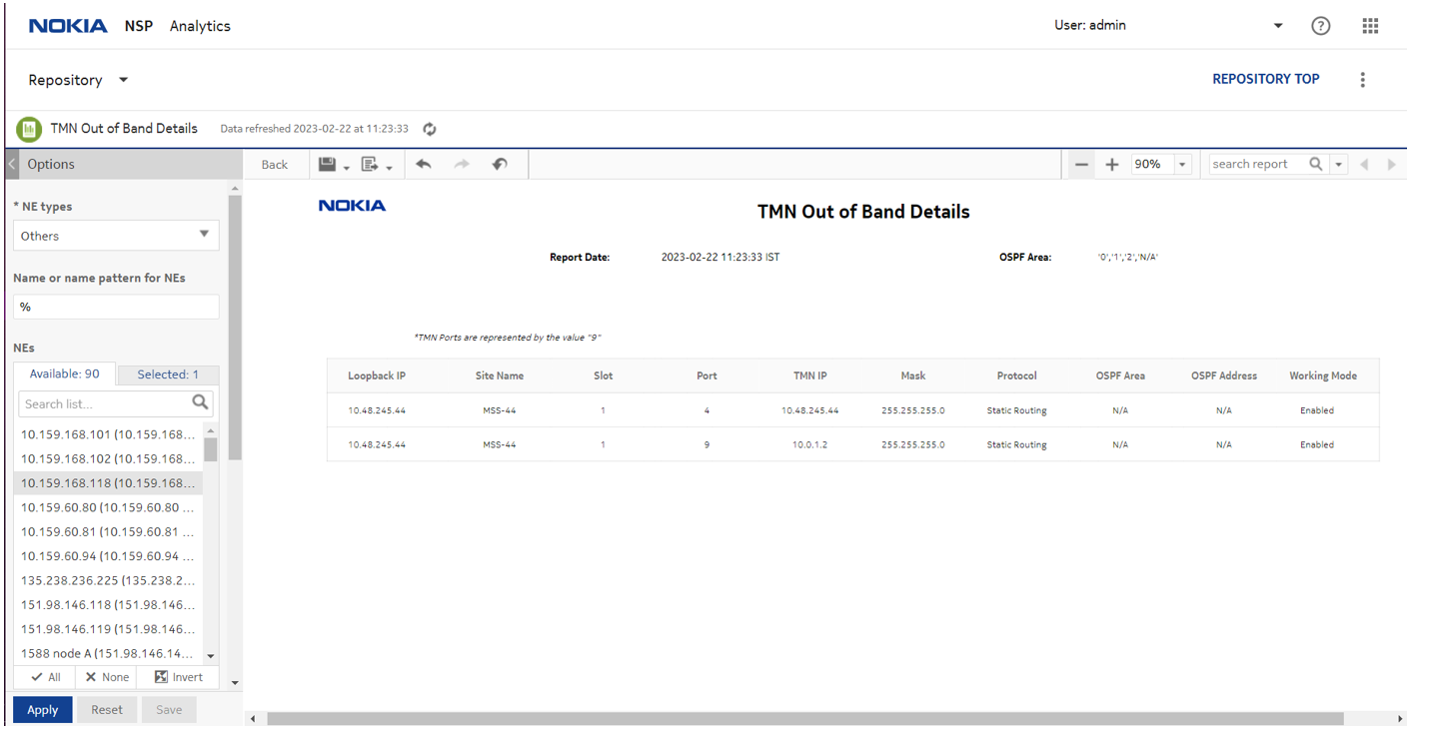Open the REPOSITORY TOP link
Image resolution: width=1437 pixels, height=735 pixels.
pyautogui.click(x=1265, y=79)
